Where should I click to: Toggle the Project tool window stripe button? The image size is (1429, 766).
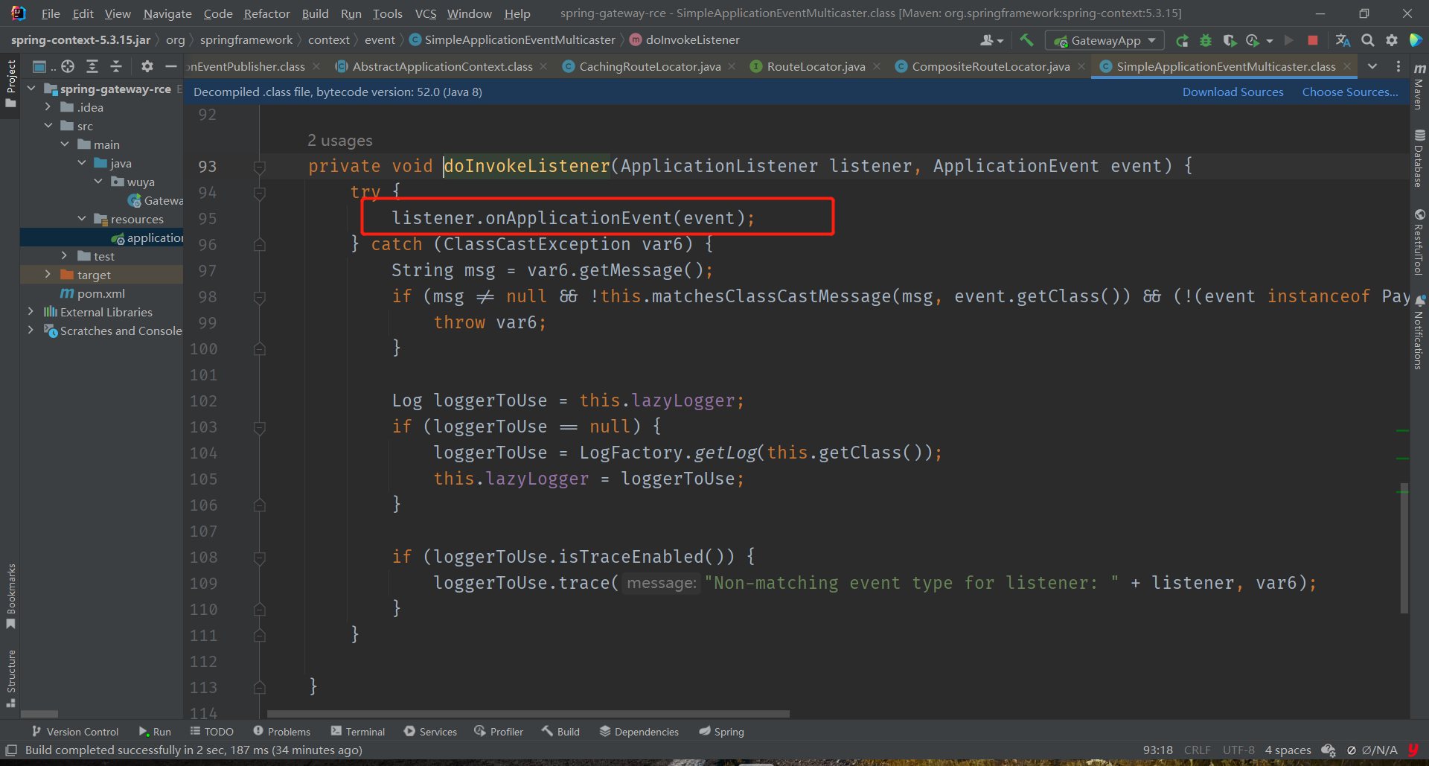[10, 83]
